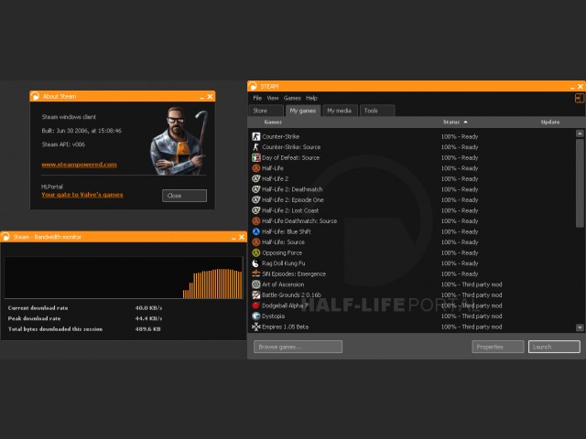
Task: Click the Steam logo in main STEAM title bar
Action: pos(253,86)
